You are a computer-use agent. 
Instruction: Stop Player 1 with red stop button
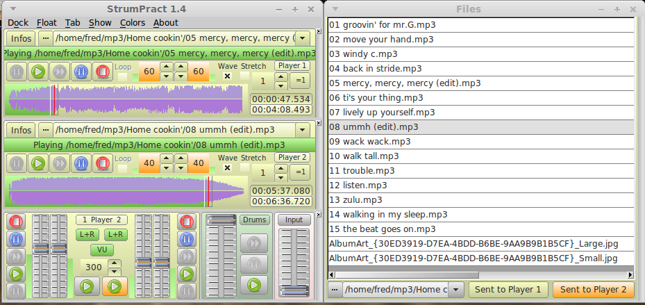(x=102, y=72)
